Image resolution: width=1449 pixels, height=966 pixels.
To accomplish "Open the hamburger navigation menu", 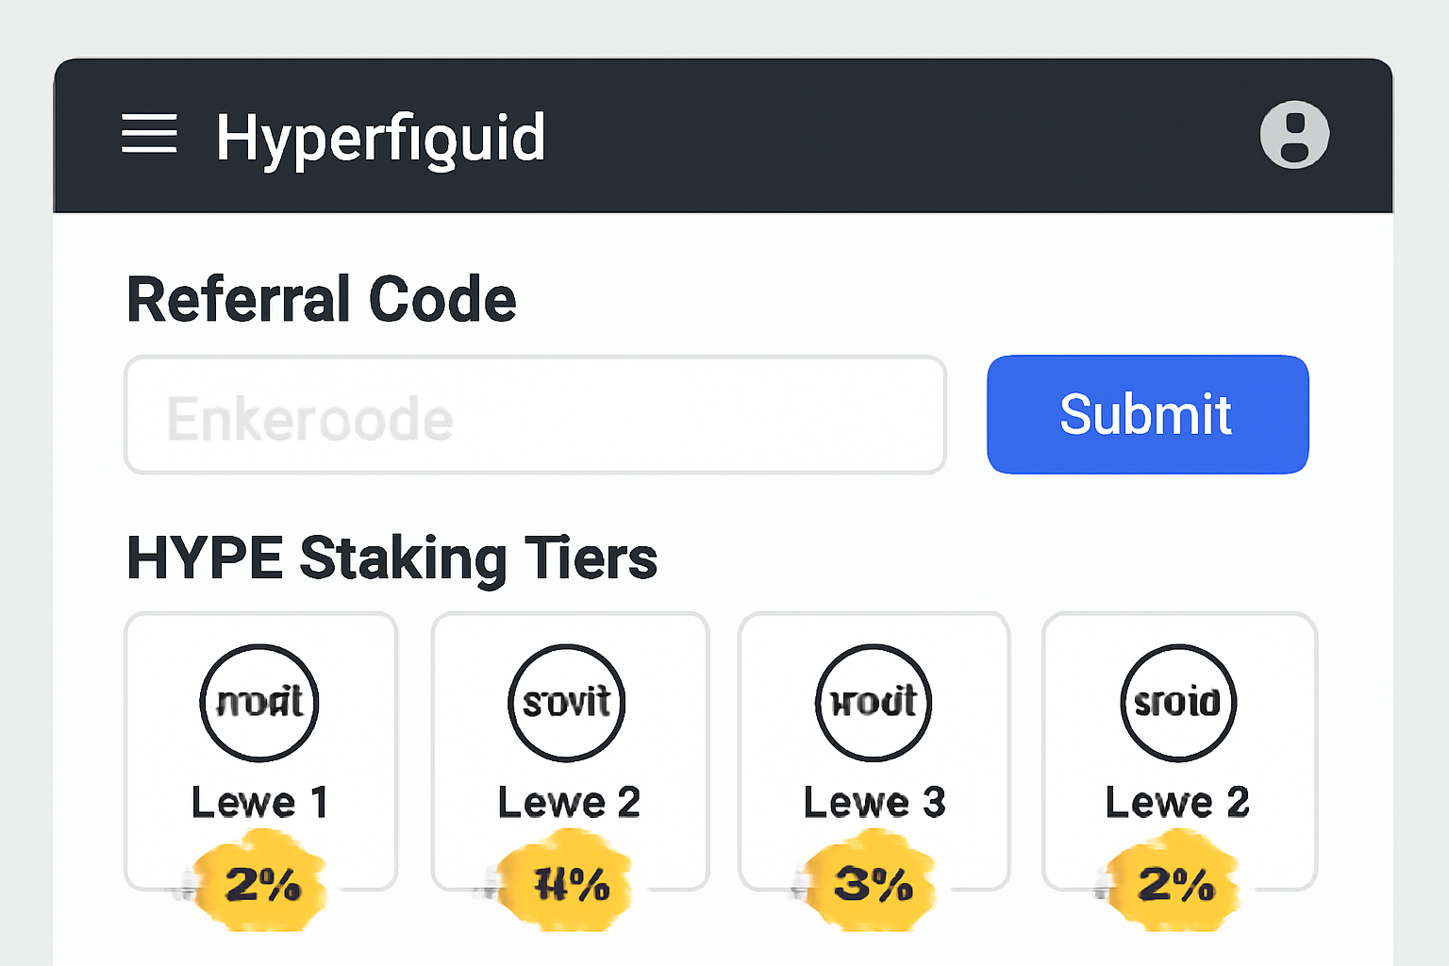I will [x=149, y=134].
